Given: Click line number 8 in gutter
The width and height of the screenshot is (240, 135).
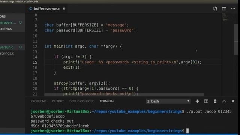Looking at the screenshot, I should pyautogui.click(x=36, y=25).
